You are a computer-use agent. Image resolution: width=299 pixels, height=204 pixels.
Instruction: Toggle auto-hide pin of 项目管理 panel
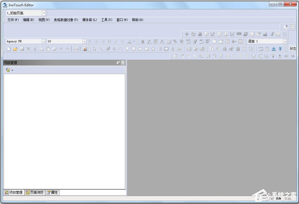(x=118, y=63)
